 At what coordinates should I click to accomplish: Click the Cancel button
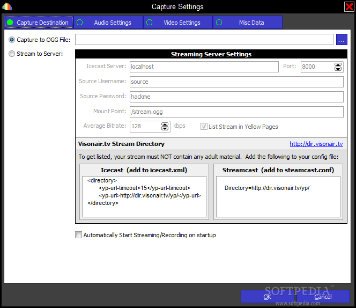[323, 296]
